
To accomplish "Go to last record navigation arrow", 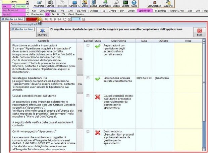I will [x=60, y=19].
